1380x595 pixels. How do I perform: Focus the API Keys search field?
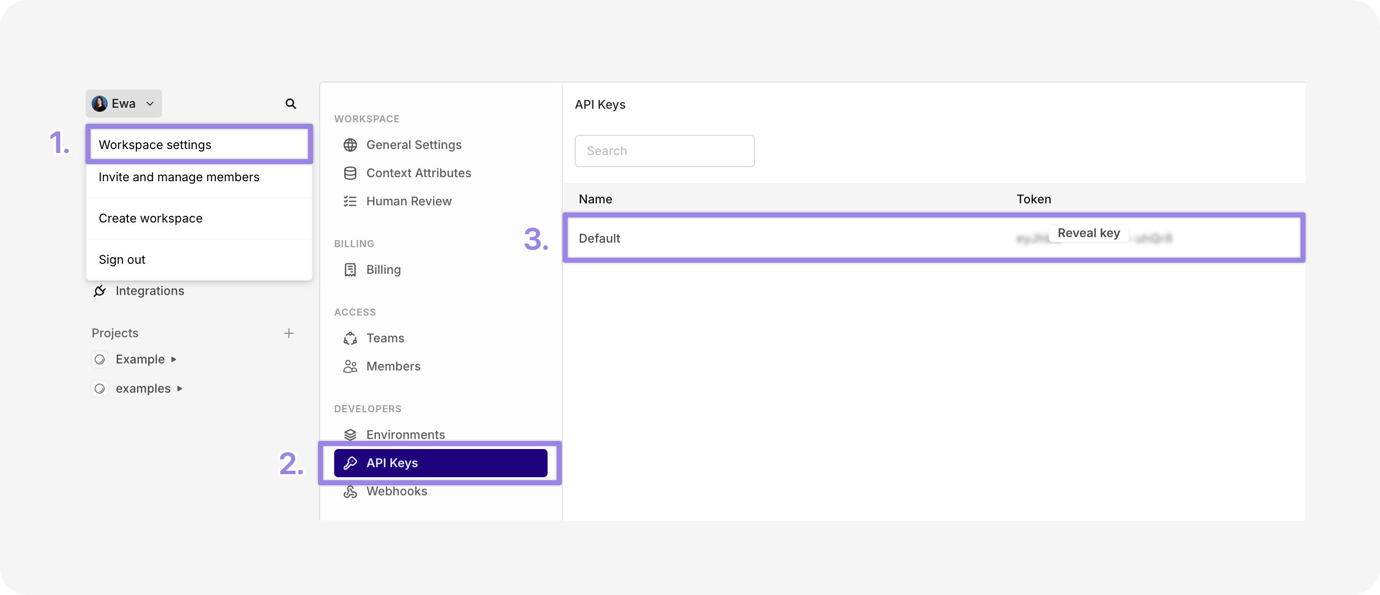[x=664, y=151]
